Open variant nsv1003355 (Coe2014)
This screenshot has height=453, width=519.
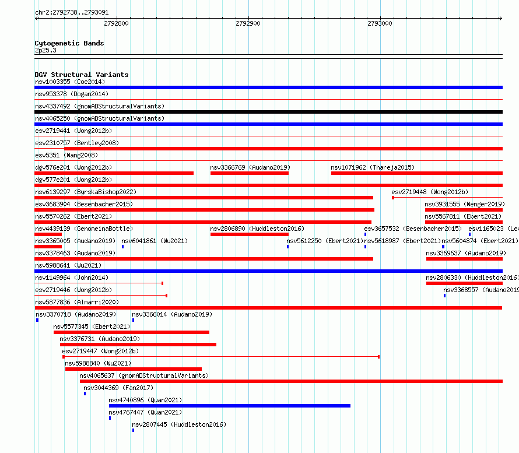(x=70, y=82)
